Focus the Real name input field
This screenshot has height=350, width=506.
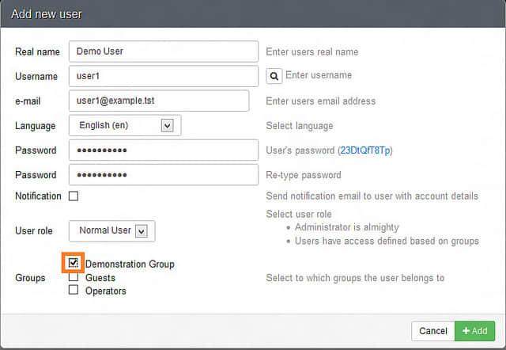click(164, 51)
